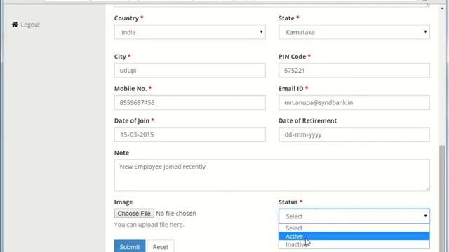Screen dimensions: 449x252
Task: Click the Email ID input field
Action: click(x=354, y=103)
